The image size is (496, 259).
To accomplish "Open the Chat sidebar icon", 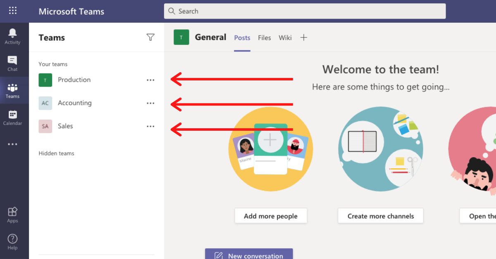I will (12, 64).
